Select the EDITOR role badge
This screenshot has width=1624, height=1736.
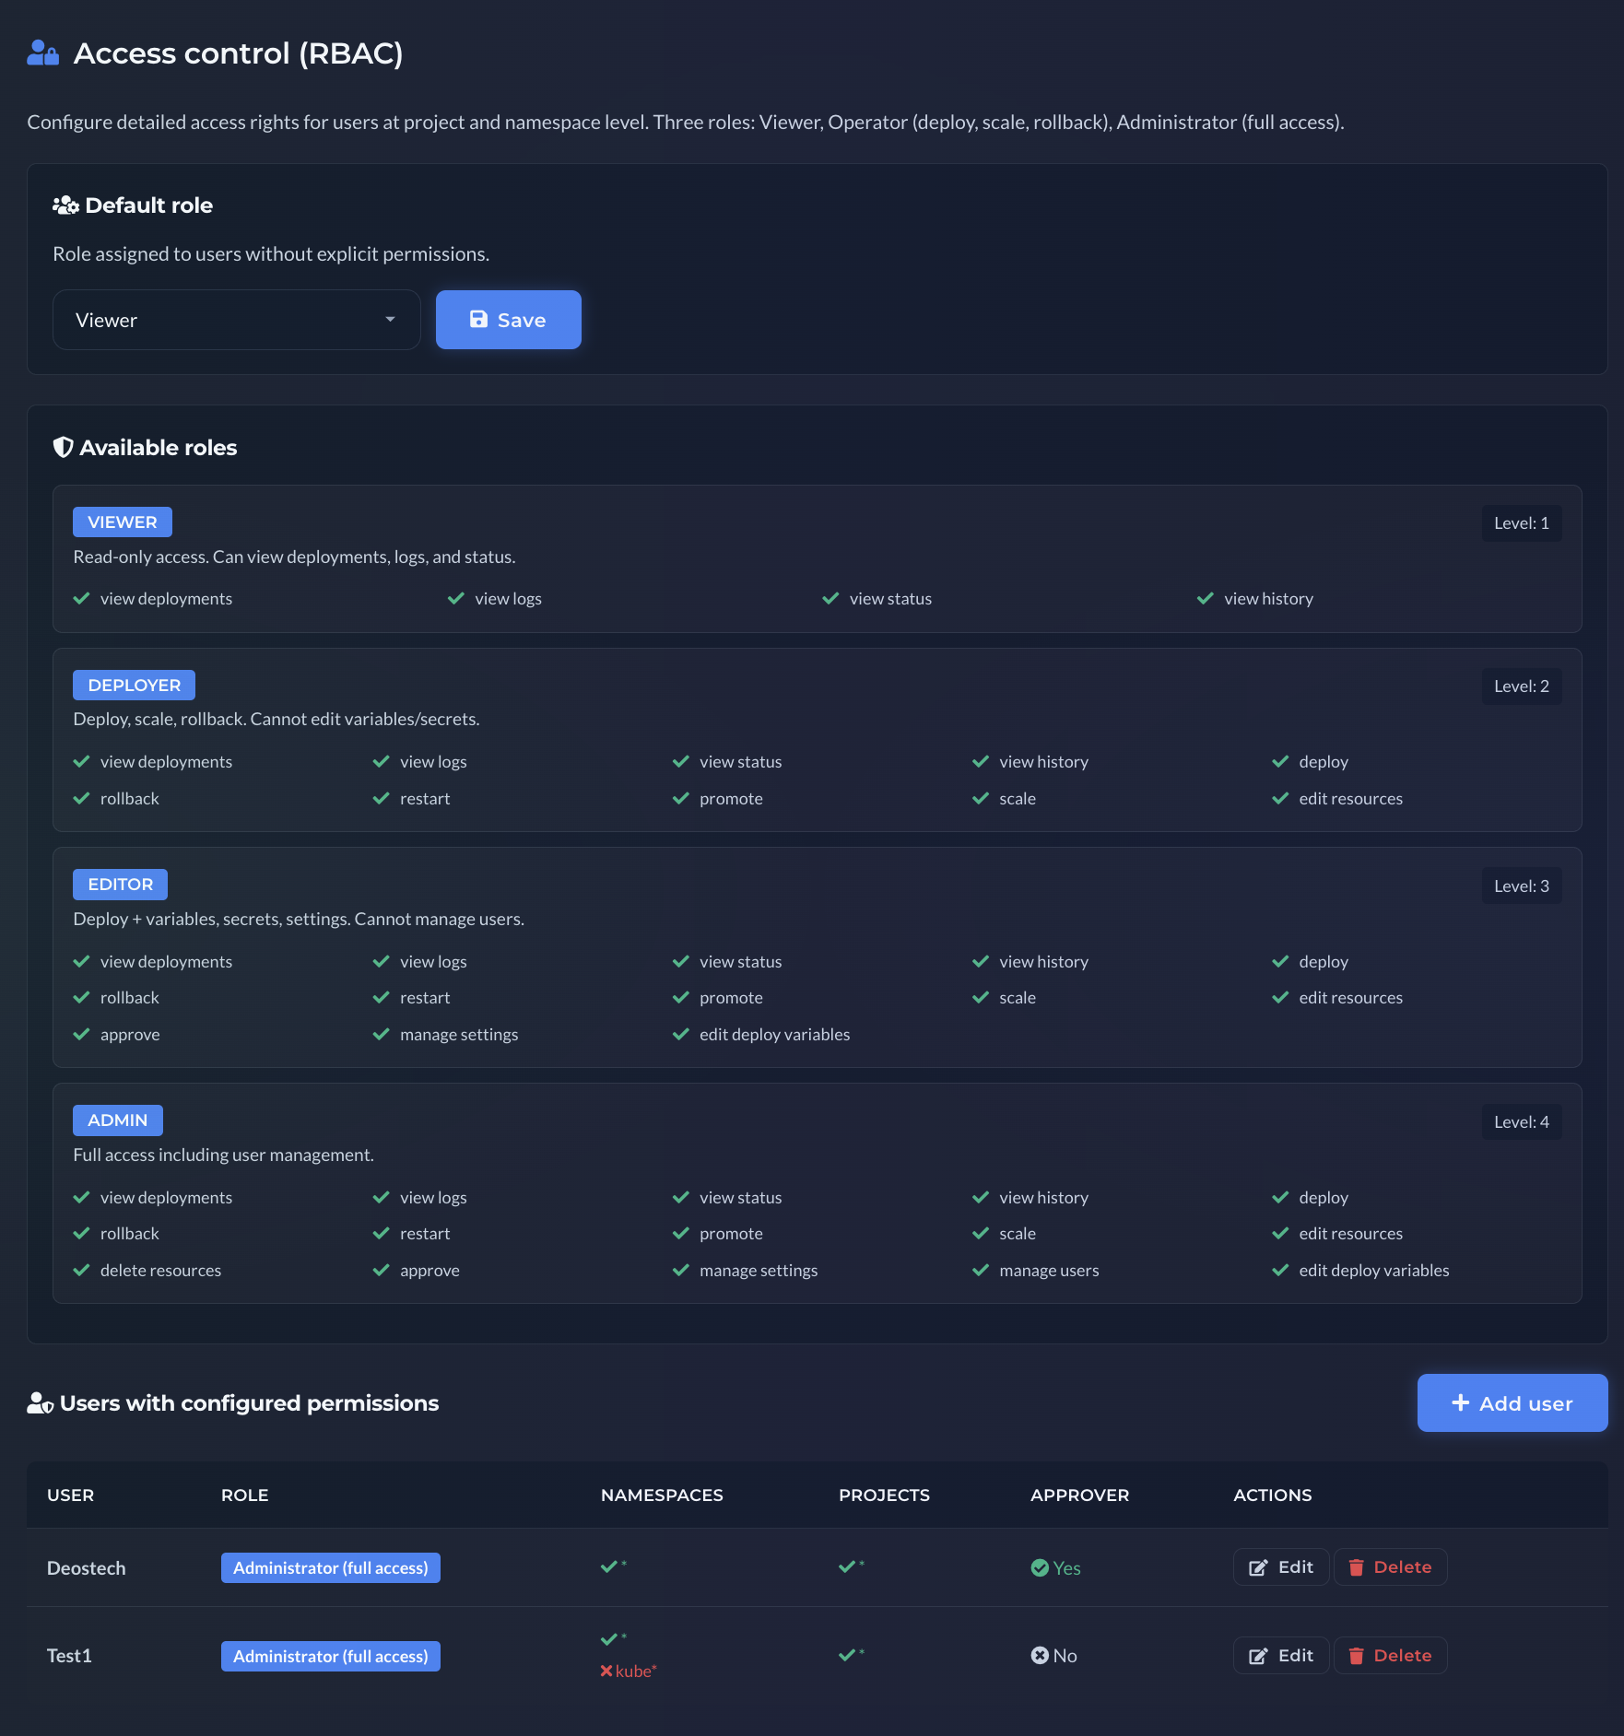[120, 885]
